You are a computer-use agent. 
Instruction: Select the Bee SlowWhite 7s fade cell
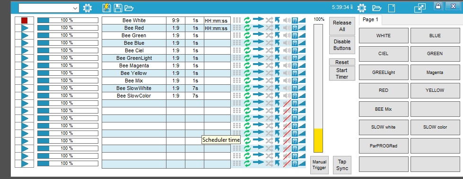(x=194, y=88)
